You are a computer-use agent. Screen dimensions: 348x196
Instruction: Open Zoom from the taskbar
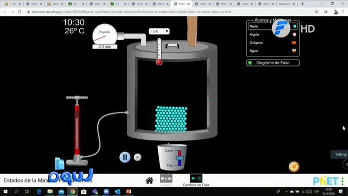click(106, 191)
